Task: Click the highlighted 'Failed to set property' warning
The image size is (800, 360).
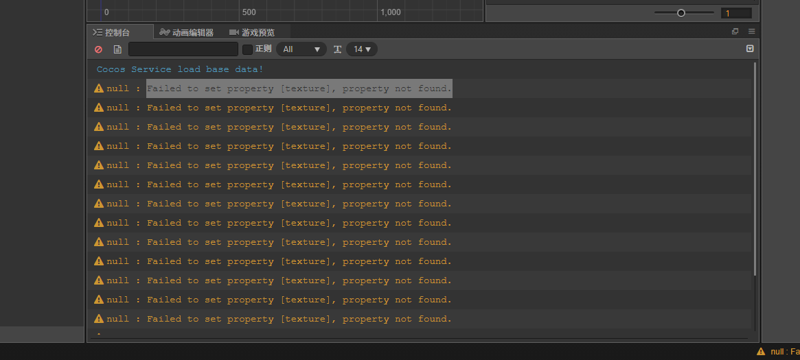Action: click(299, 88)
